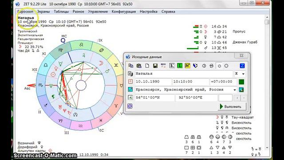This screenshot has height=160, width=284.
Task: Expand the Красноярск place dropdown arrow
Action: point(235,90)
